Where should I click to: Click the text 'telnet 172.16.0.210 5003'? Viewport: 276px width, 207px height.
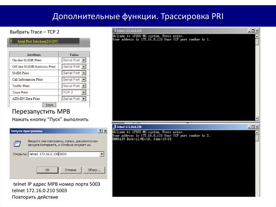(39, 191)
